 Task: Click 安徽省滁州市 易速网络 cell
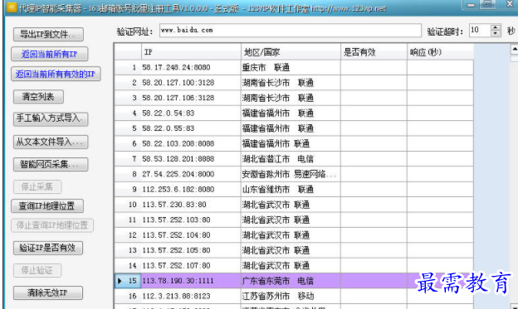(291, 174)
